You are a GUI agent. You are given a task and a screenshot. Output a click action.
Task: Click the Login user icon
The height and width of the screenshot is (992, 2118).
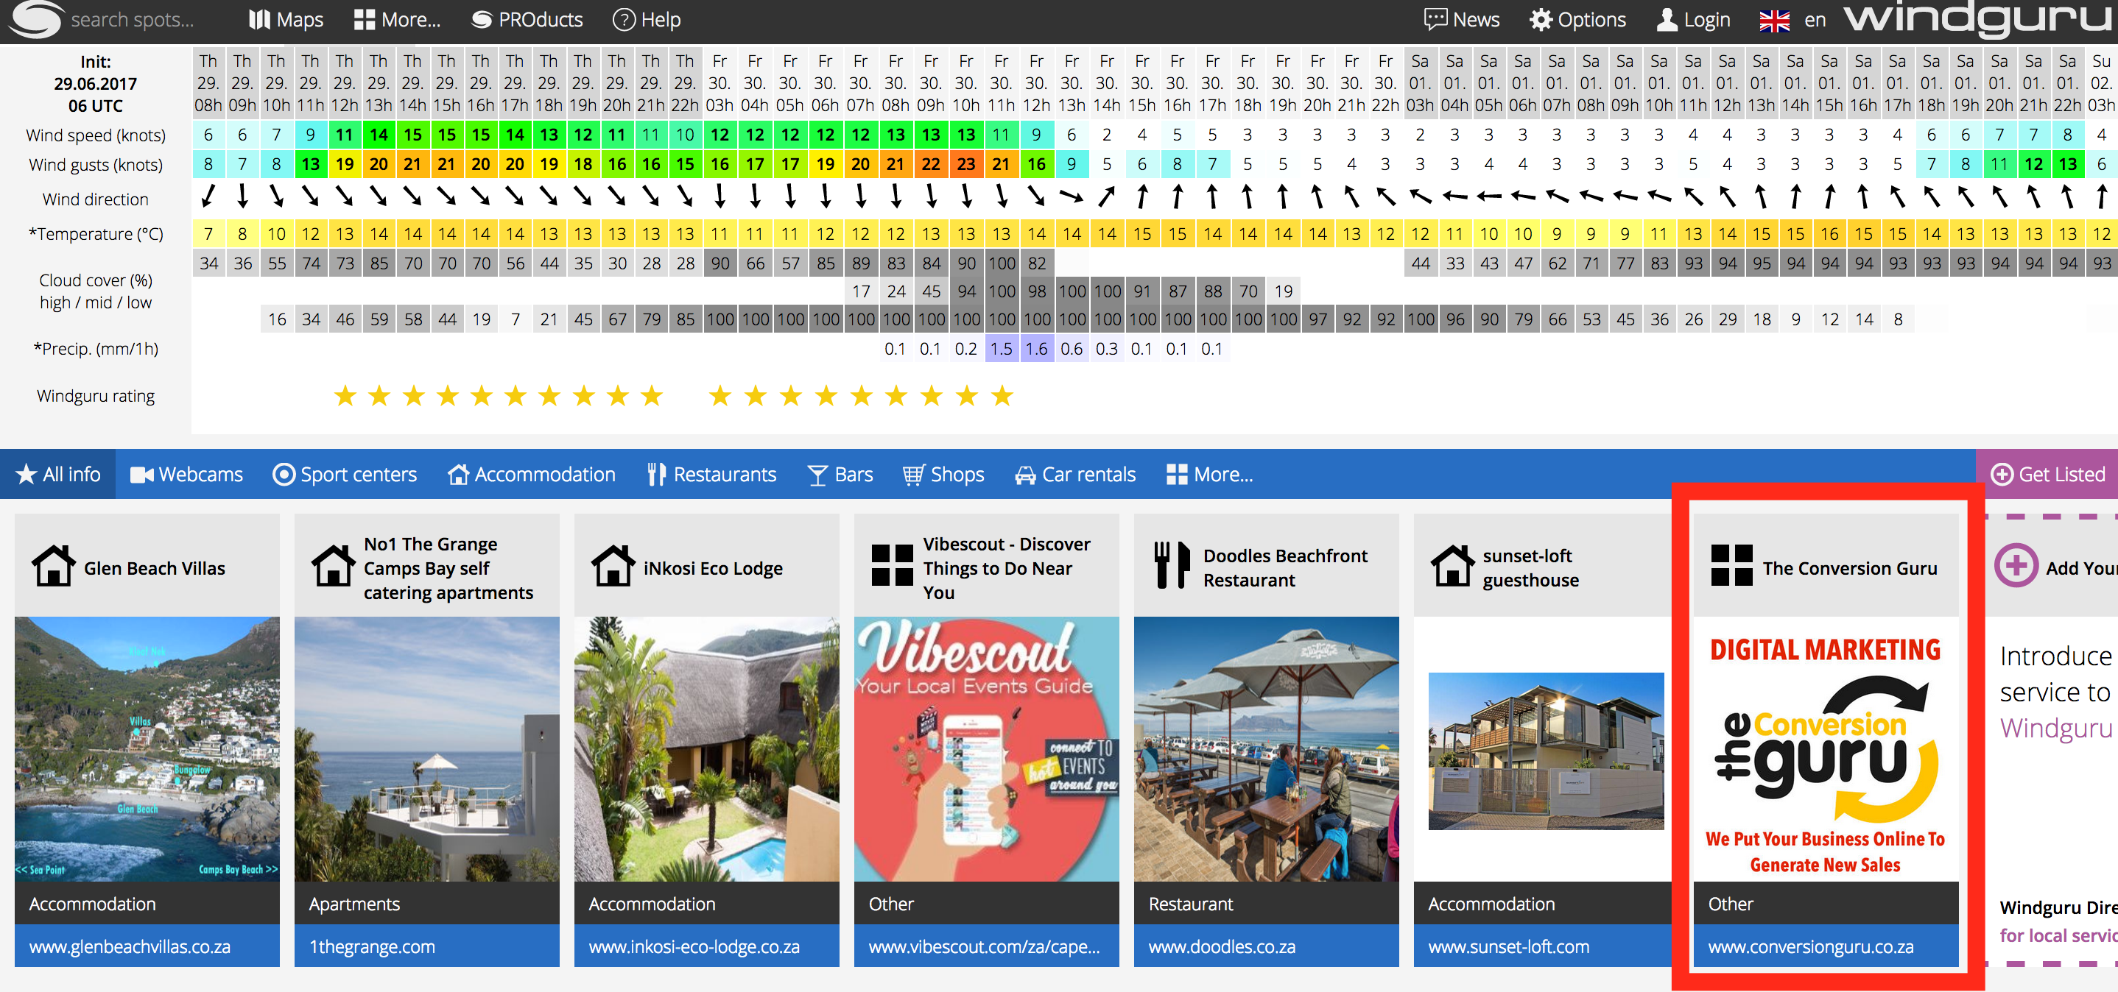click(1667, 20)
